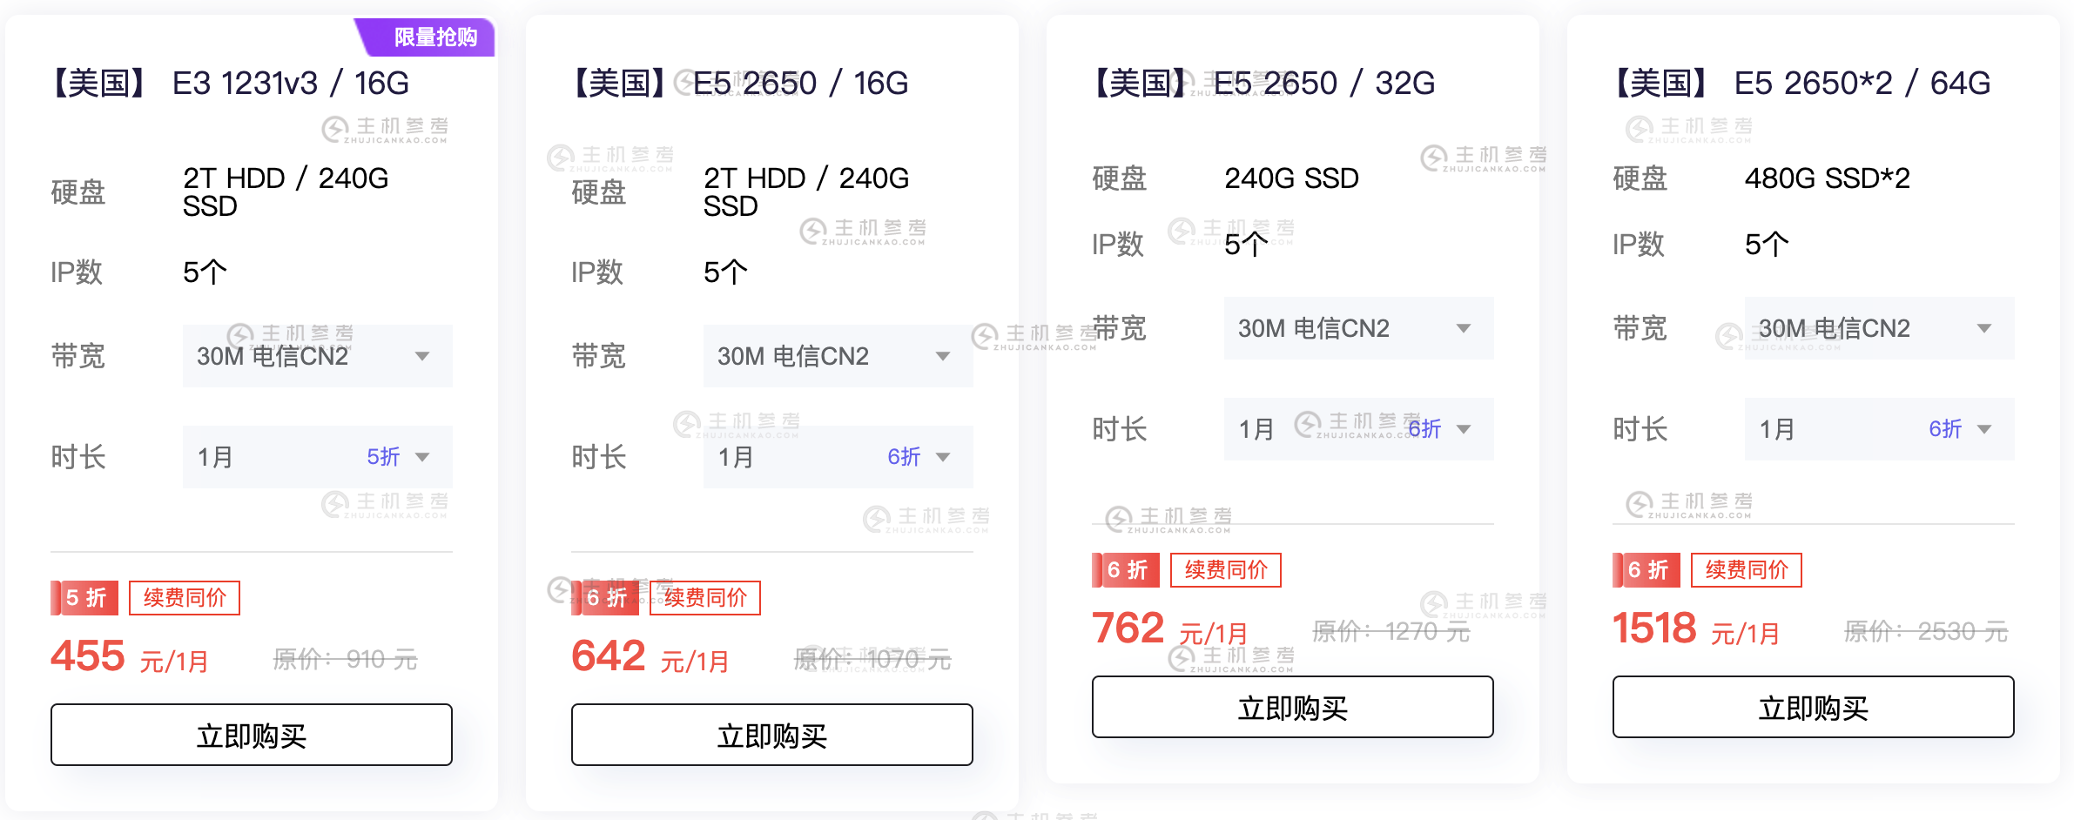
Task: Click the 续费同价 badge on the 32G plan
Action: (x=1226, y=570)
